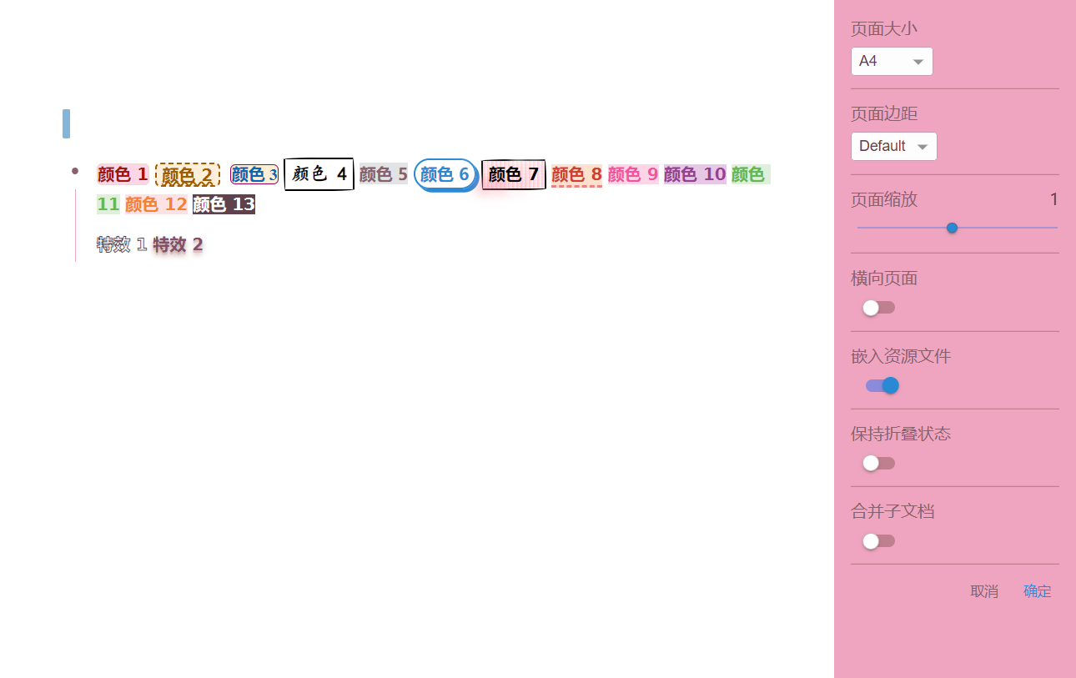Viewport: 1076px width, 678px height.
Task: Click the purple 颜色 10 text
Action: [695, 174]
